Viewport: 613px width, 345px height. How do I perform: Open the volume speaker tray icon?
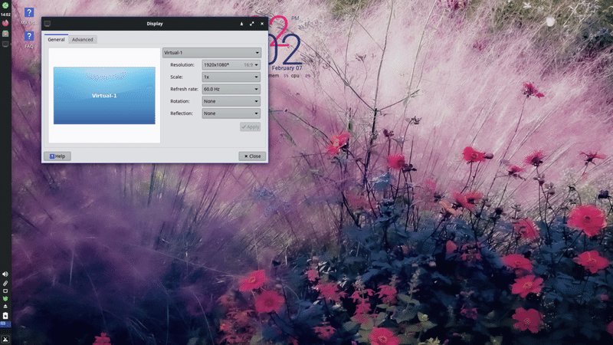point(5,274)
